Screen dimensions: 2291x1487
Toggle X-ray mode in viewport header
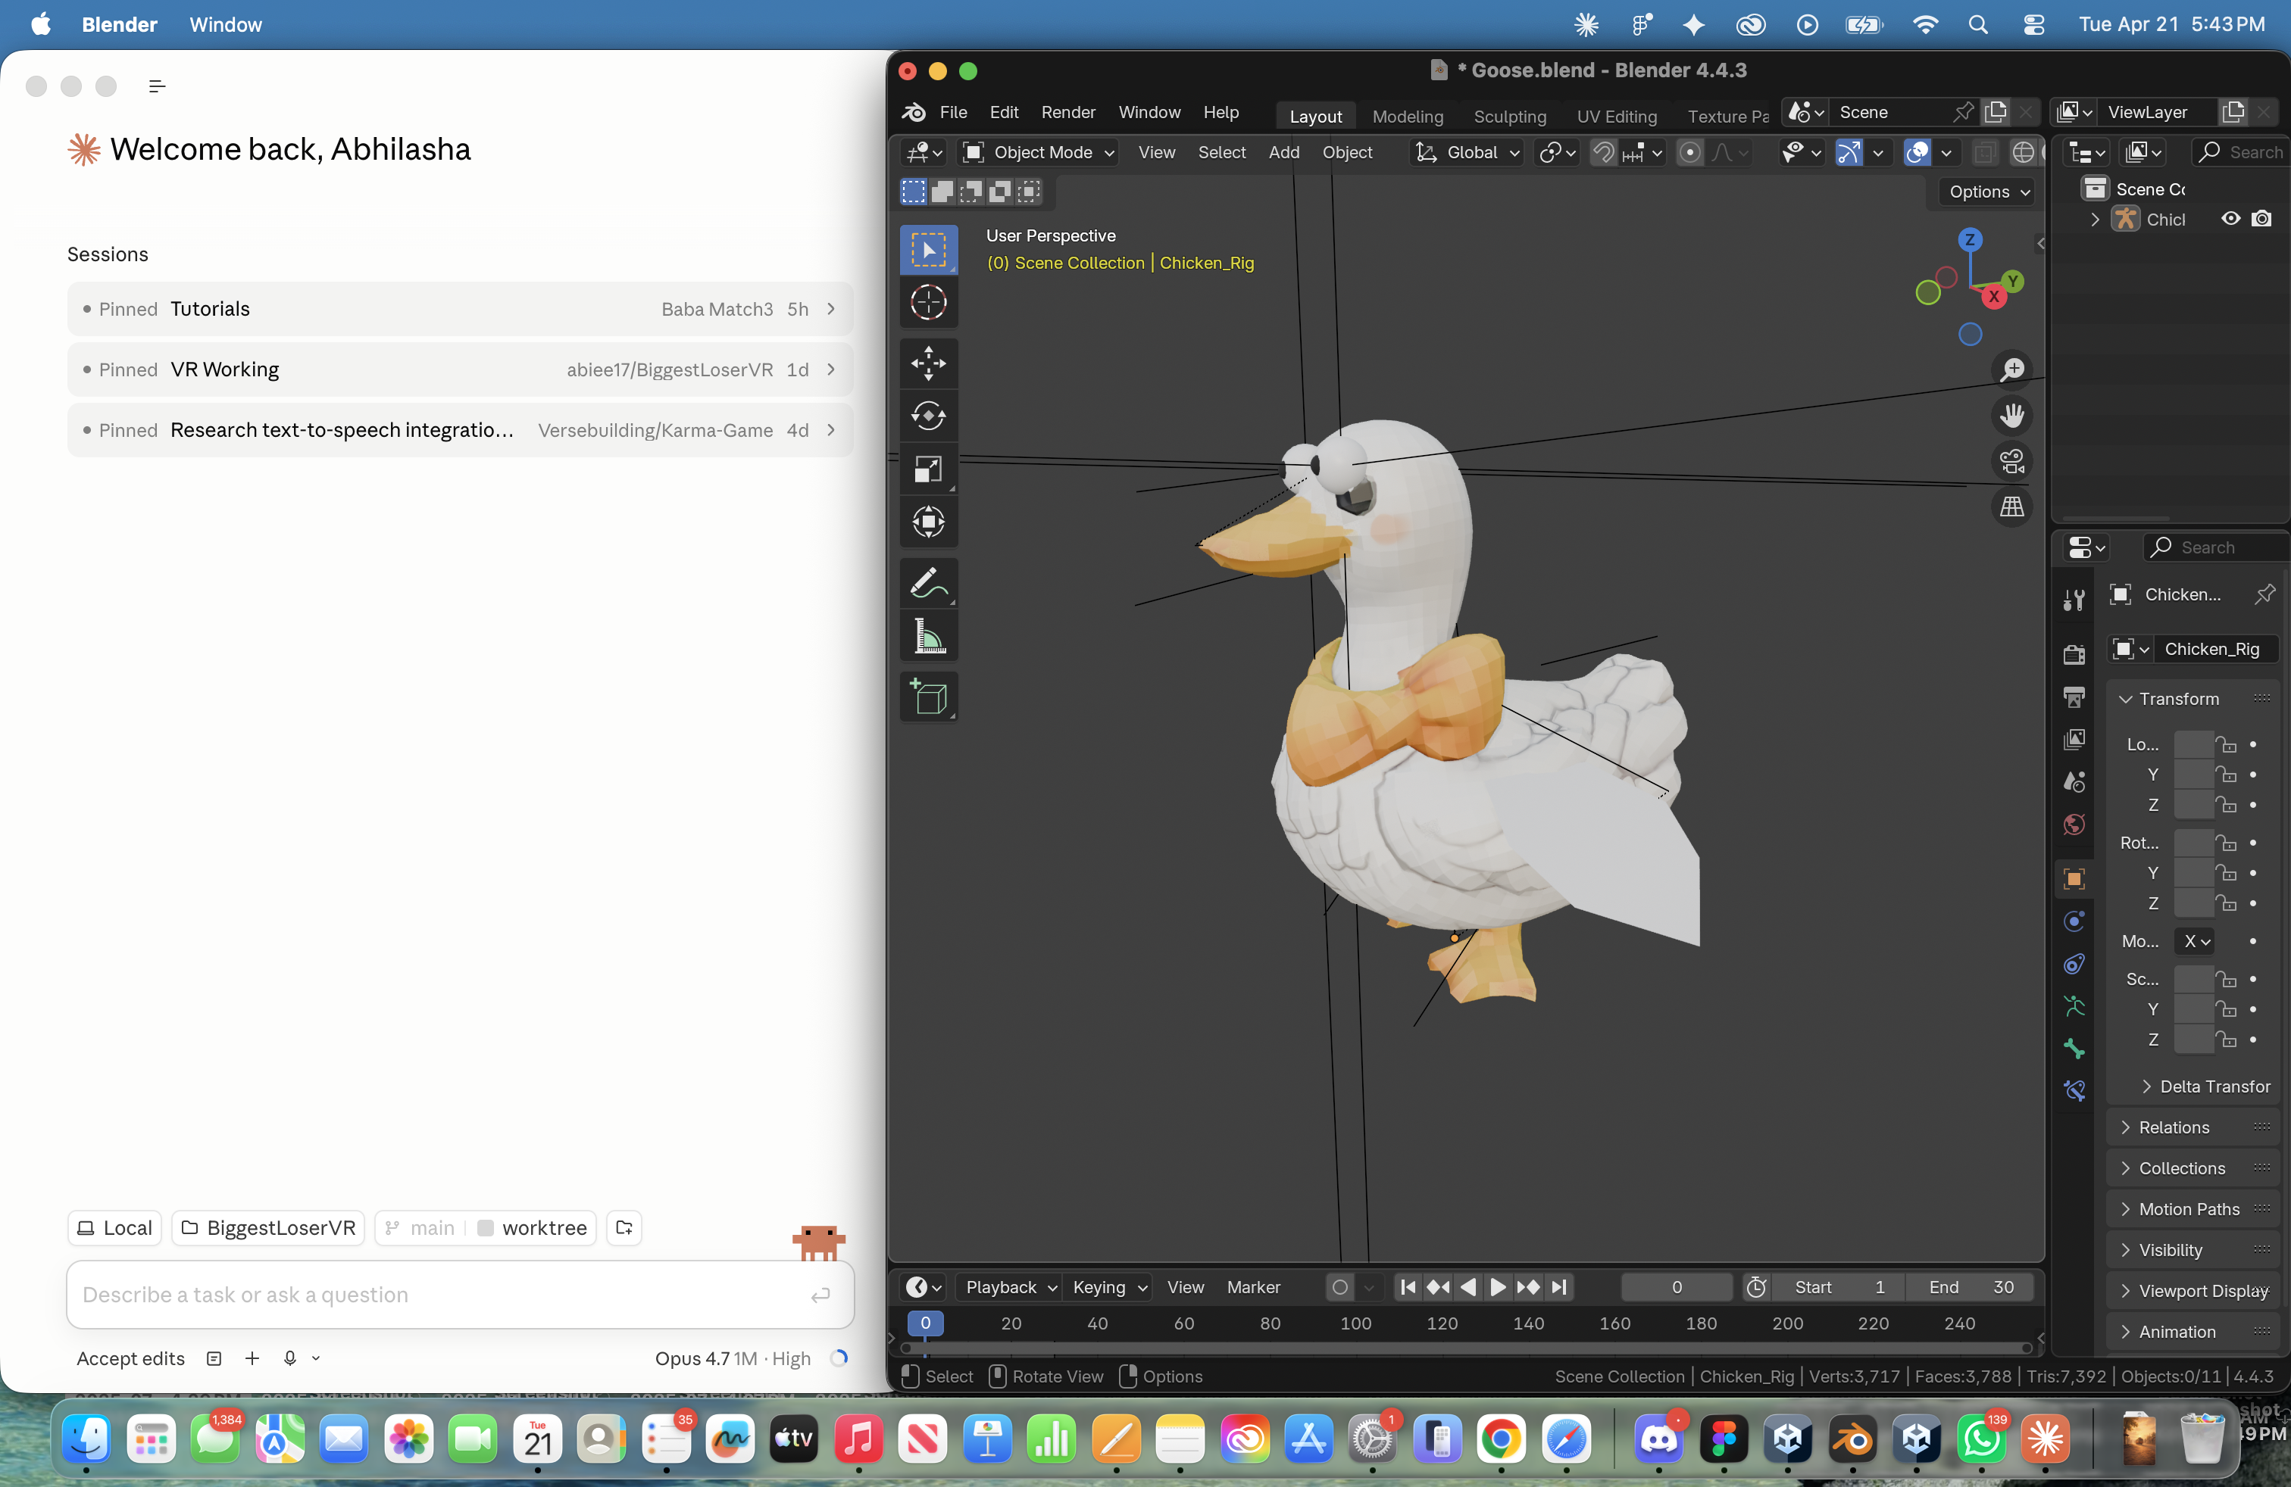coord(1984,152)
